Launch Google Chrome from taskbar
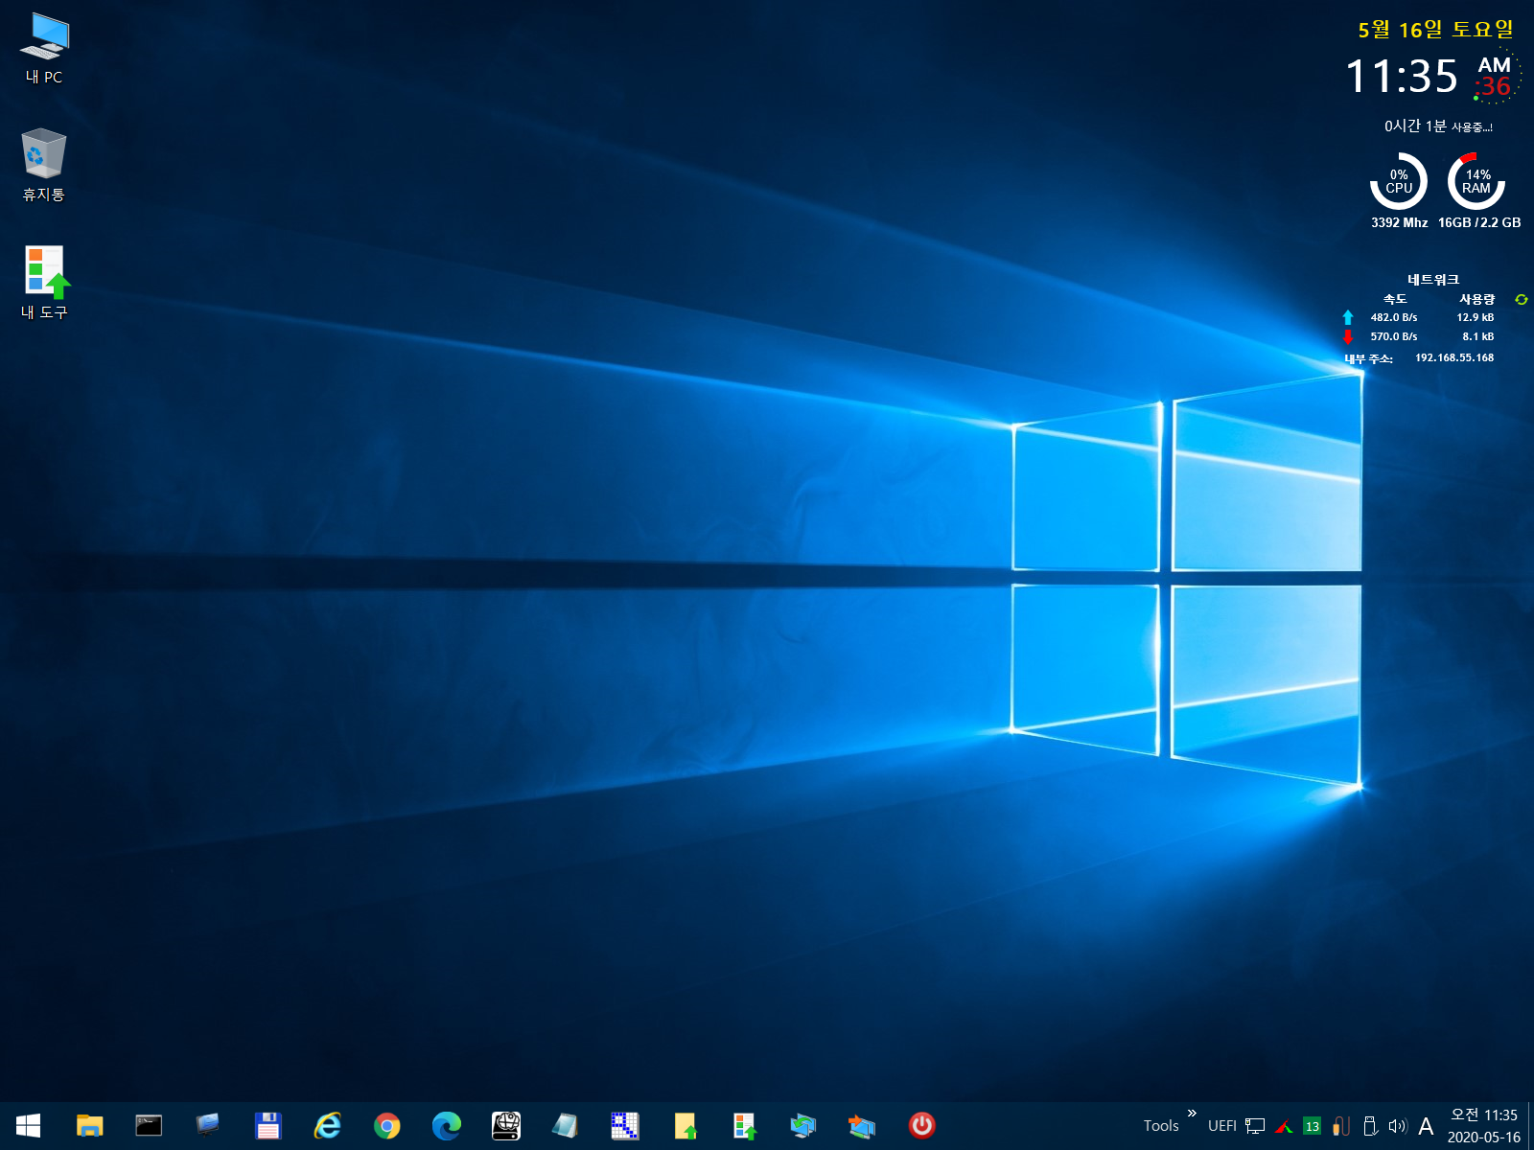 coord(386,1126)
